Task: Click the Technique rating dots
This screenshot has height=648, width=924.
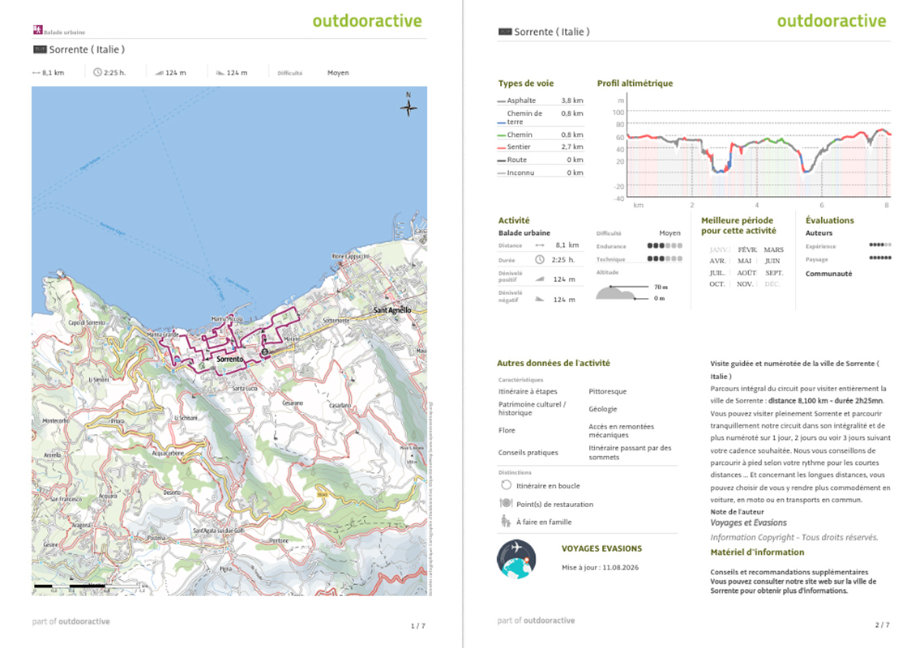Action: 665,258
